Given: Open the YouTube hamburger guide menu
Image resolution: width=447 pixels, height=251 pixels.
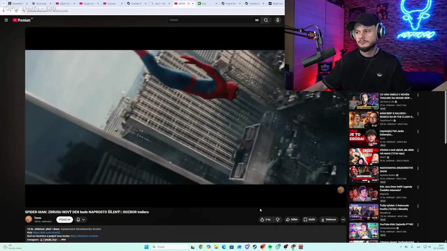Looking at the screenshot, I should click(6, 20).
